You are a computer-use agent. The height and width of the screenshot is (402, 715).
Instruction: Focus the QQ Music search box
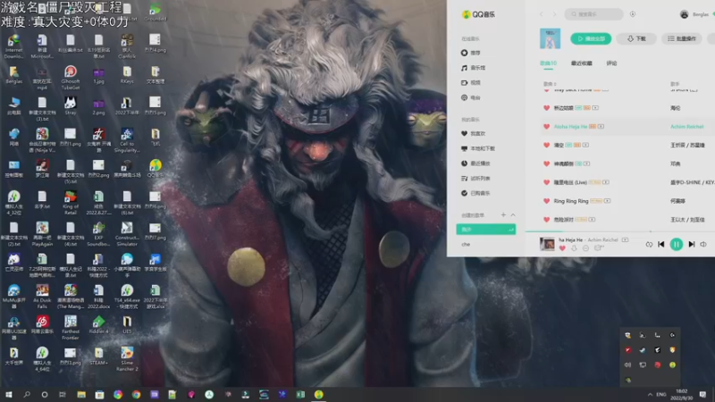coord(593,14)
